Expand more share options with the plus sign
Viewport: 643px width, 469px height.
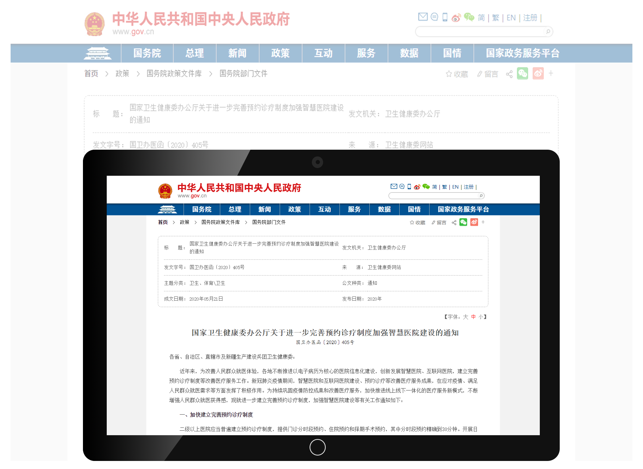[484, 222]
